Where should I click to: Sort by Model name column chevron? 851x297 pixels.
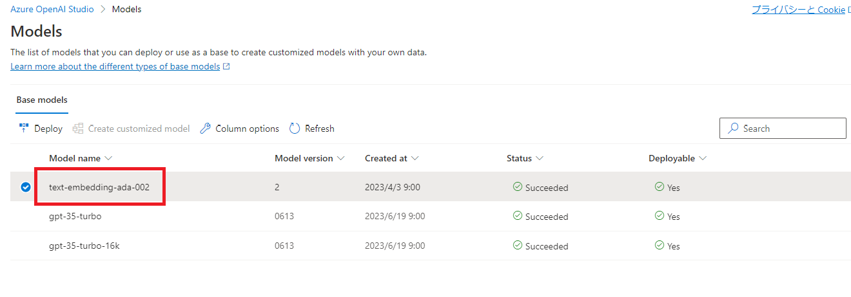tap(108, 158)
